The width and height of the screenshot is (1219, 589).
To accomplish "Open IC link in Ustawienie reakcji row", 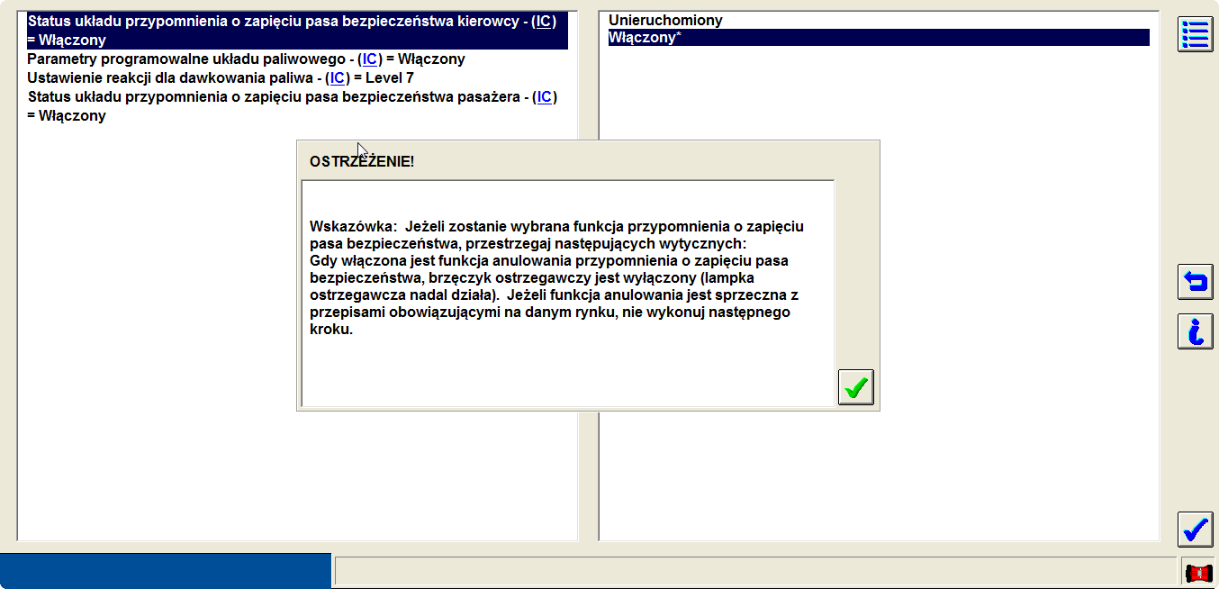I will (x=337, y=78).
